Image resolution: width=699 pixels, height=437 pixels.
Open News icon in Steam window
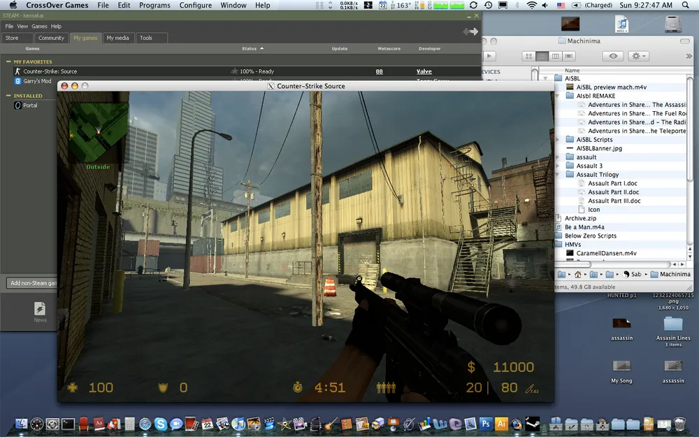pos(40,312)
